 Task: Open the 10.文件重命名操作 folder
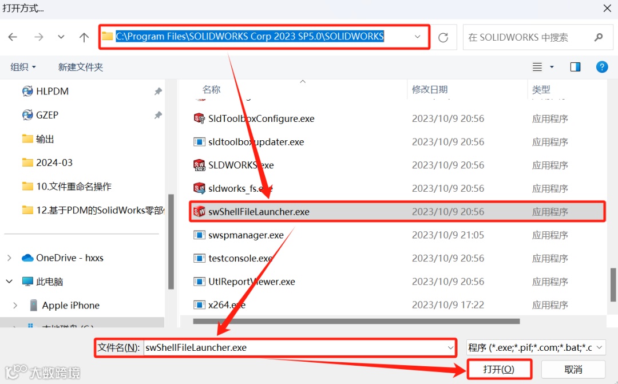coord(67,187)
